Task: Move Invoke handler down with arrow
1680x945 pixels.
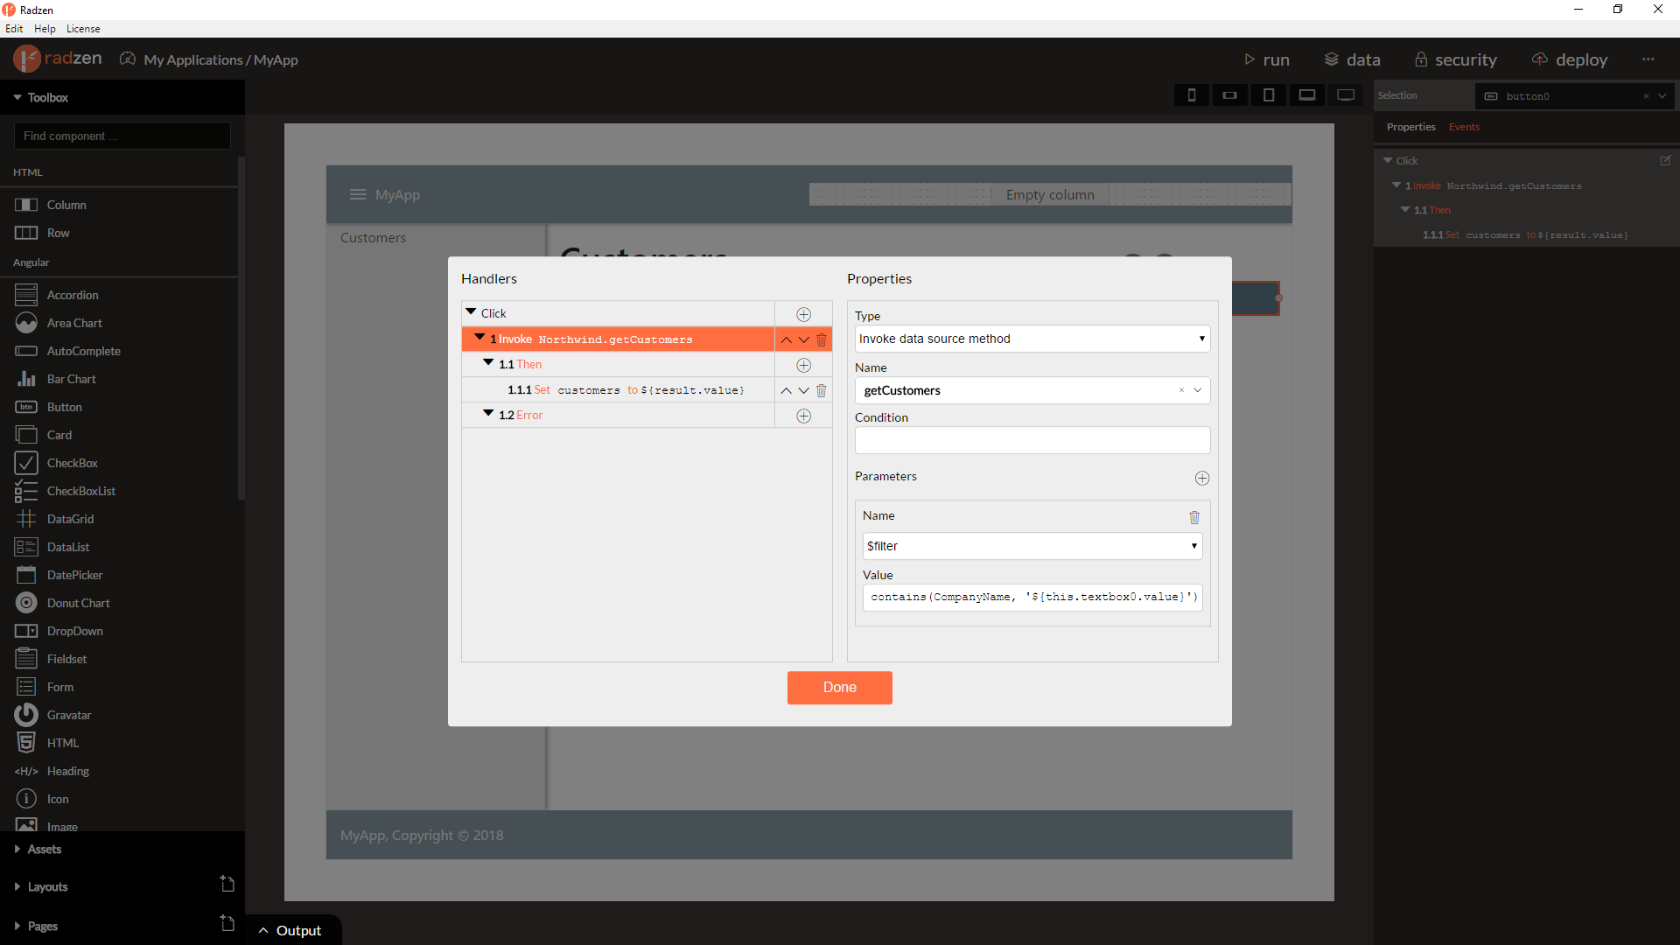Action: [803, 339]
